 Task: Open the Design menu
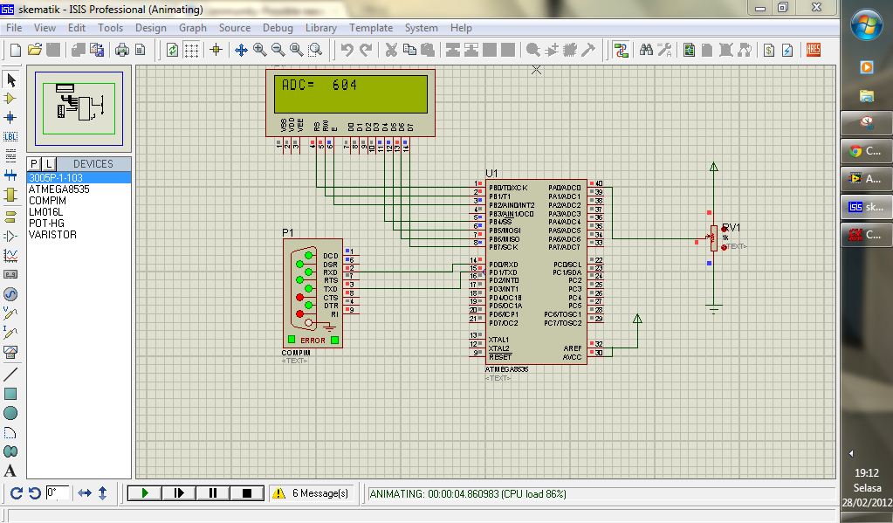151,28
